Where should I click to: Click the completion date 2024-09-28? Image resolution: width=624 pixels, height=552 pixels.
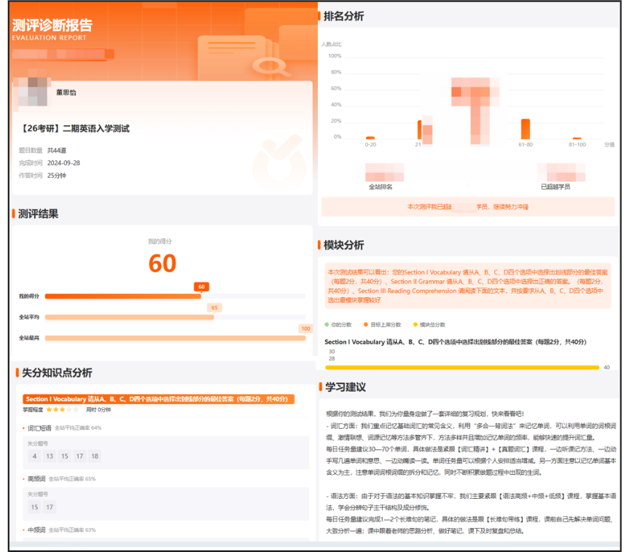pyautogui.click(x=63, y=163)
